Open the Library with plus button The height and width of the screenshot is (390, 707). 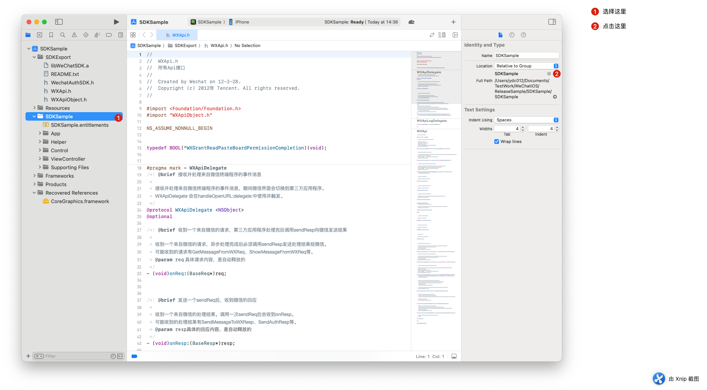tap(453, 22)
